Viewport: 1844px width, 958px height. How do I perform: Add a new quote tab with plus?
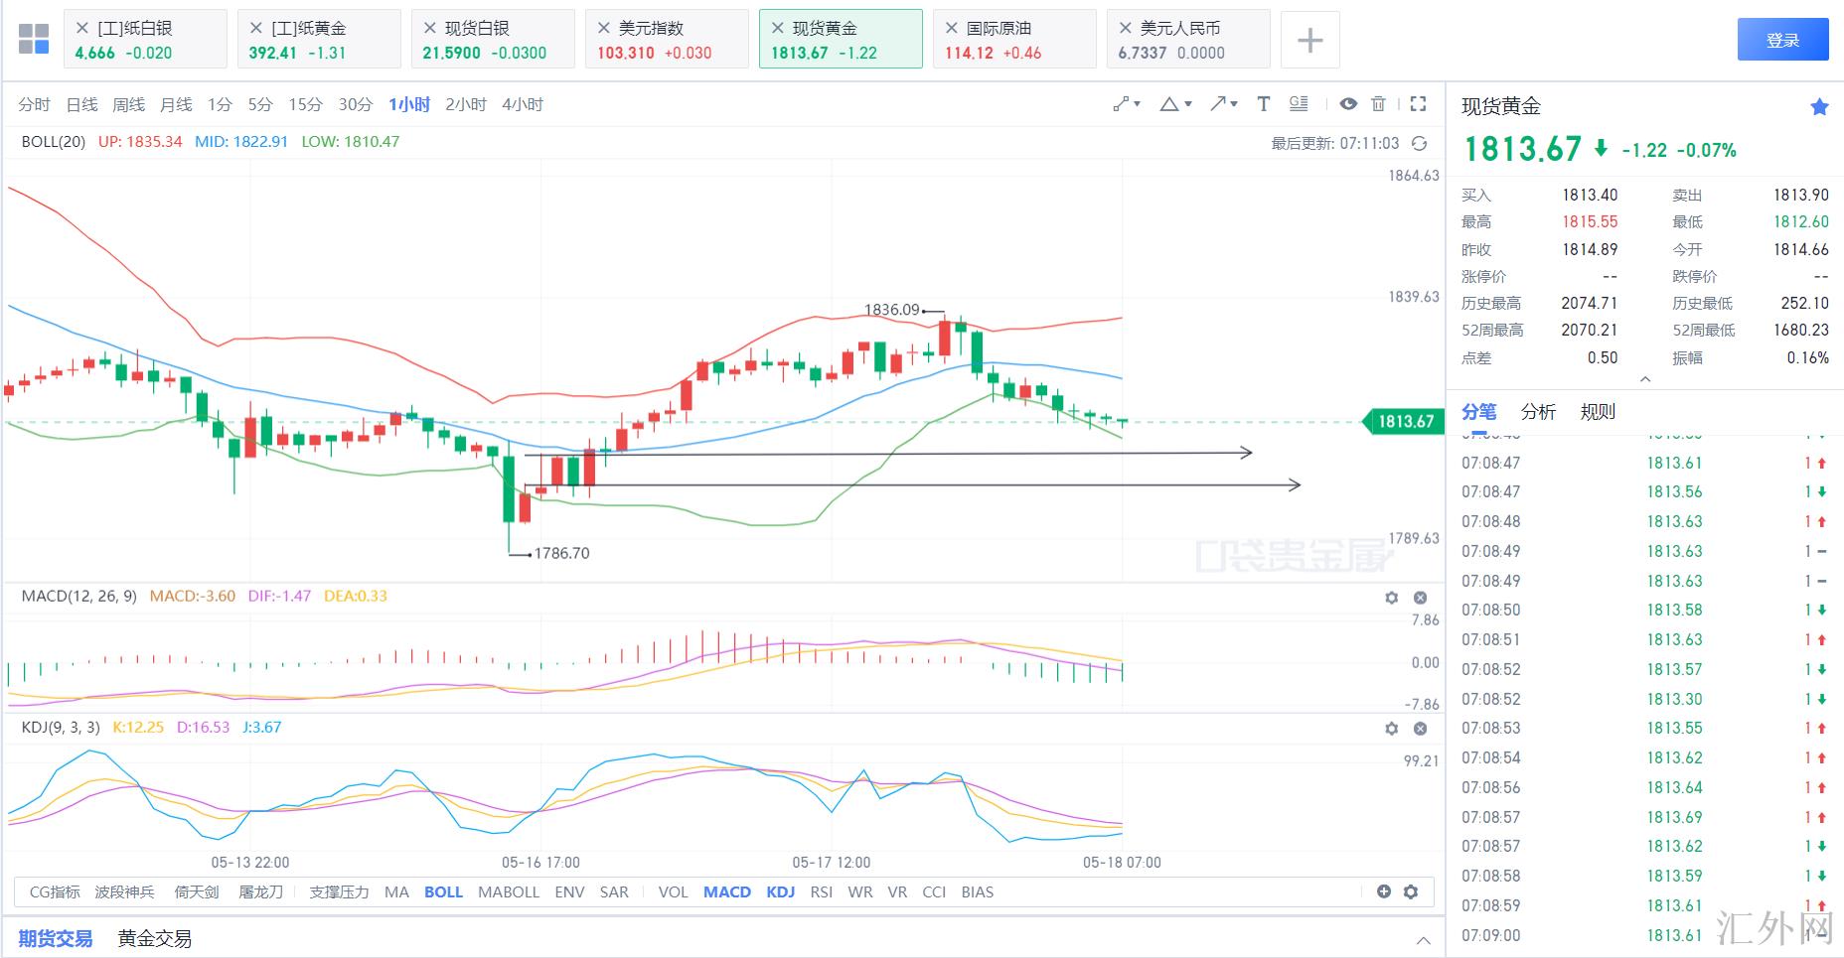coord(1309,40)
